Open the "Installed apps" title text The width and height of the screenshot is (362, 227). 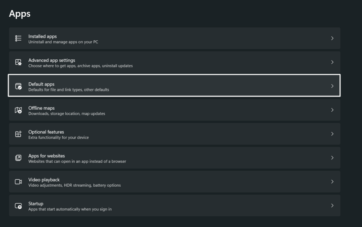click(x=42, y=36)
